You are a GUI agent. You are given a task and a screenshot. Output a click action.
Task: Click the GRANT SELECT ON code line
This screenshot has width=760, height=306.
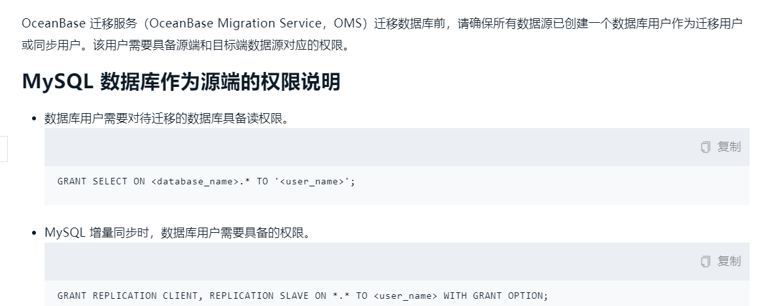tap(206, 182)
